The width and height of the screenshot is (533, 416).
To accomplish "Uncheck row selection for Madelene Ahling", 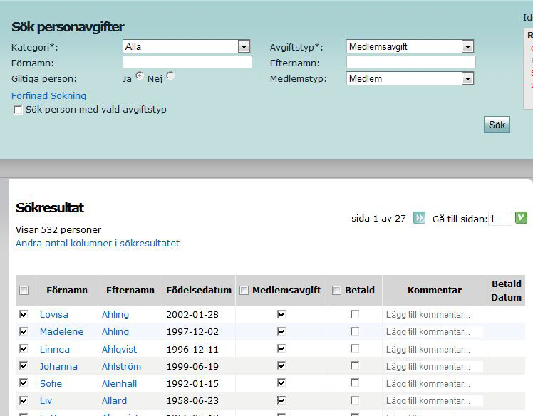I will (24, 331).
